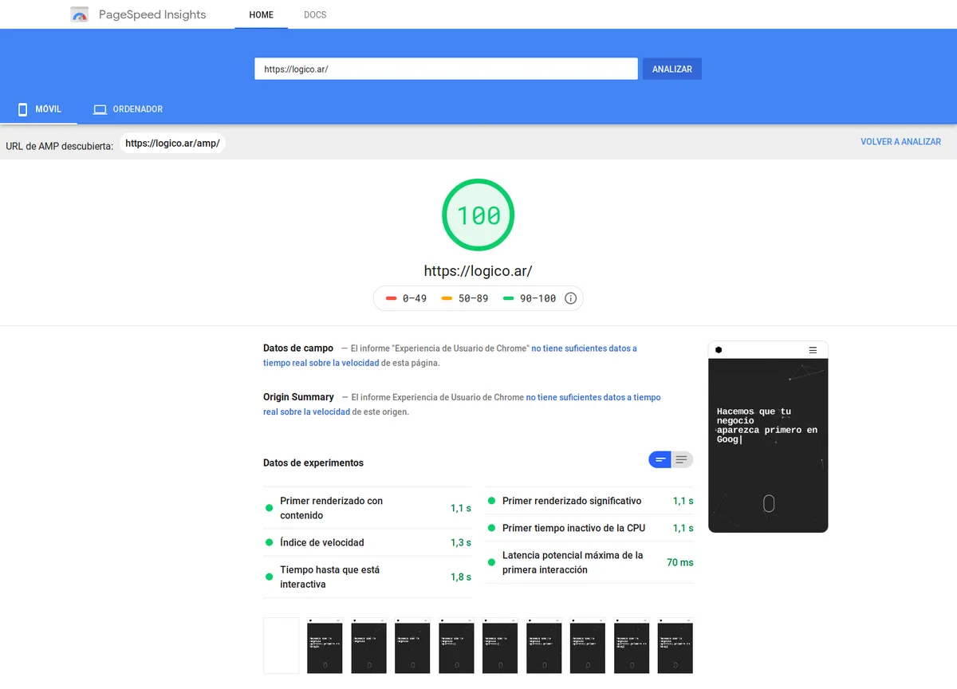Click the mobile site preview screenshot
Viewport: 957px width, 689px height.
(x=768, y=437)
